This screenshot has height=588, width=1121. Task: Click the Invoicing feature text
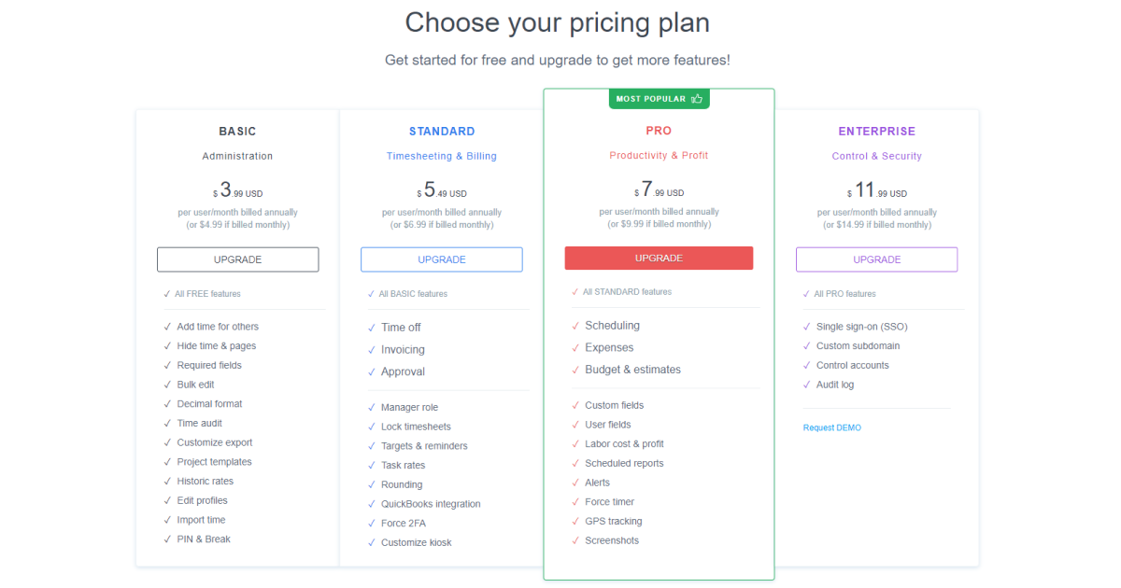tap(403, 350)
